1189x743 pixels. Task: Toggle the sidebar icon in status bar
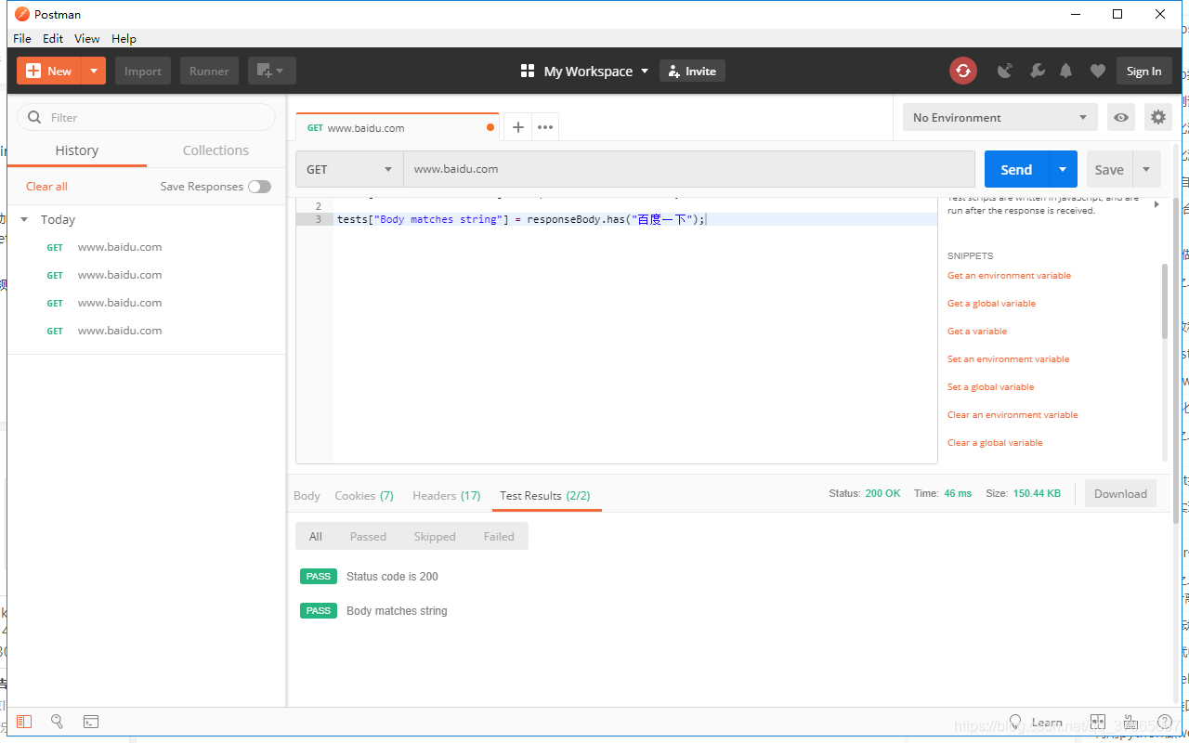[x=24, y=722]
